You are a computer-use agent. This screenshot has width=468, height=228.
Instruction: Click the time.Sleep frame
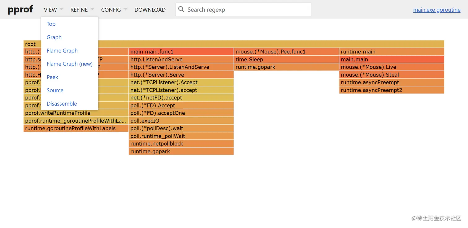point(286,59)
